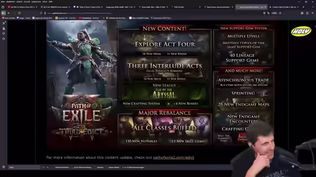Click the New Crafting System text
The image size is (316, 177).
click(141, 104)
